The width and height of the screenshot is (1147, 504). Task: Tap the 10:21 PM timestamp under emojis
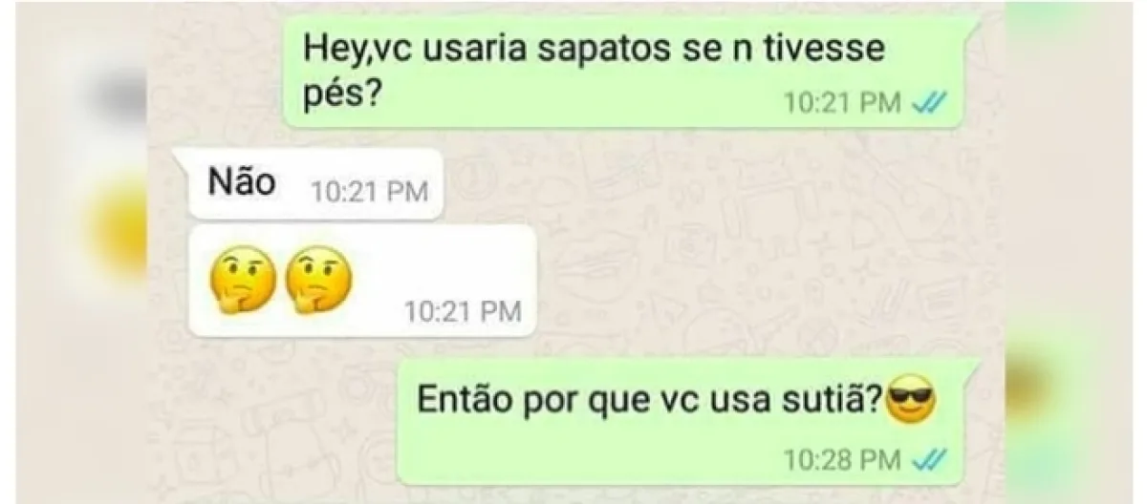point(463,311)
